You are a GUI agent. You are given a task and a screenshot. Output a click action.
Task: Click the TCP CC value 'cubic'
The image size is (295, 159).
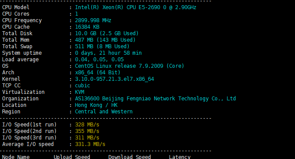tap(82, 86)
